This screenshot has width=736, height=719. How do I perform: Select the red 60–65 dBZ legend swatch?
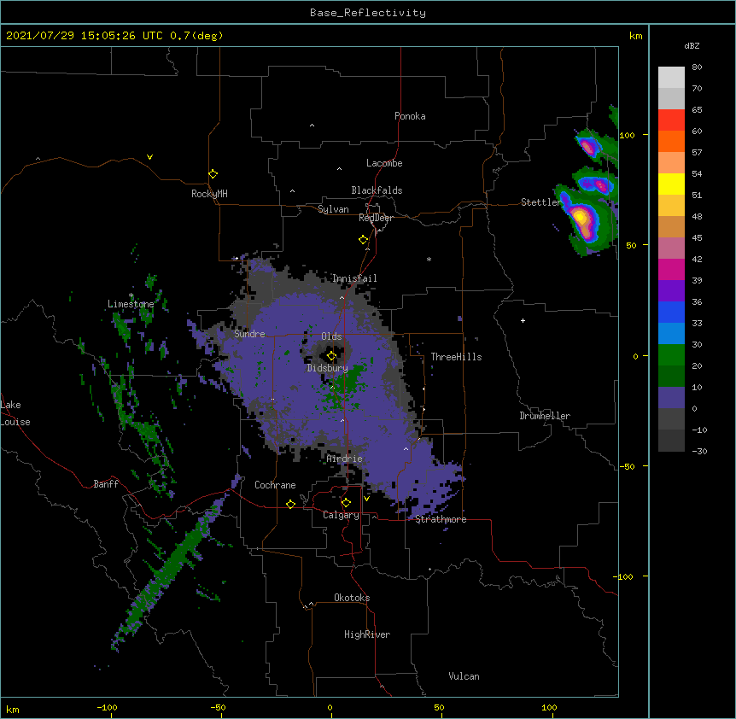671,120
